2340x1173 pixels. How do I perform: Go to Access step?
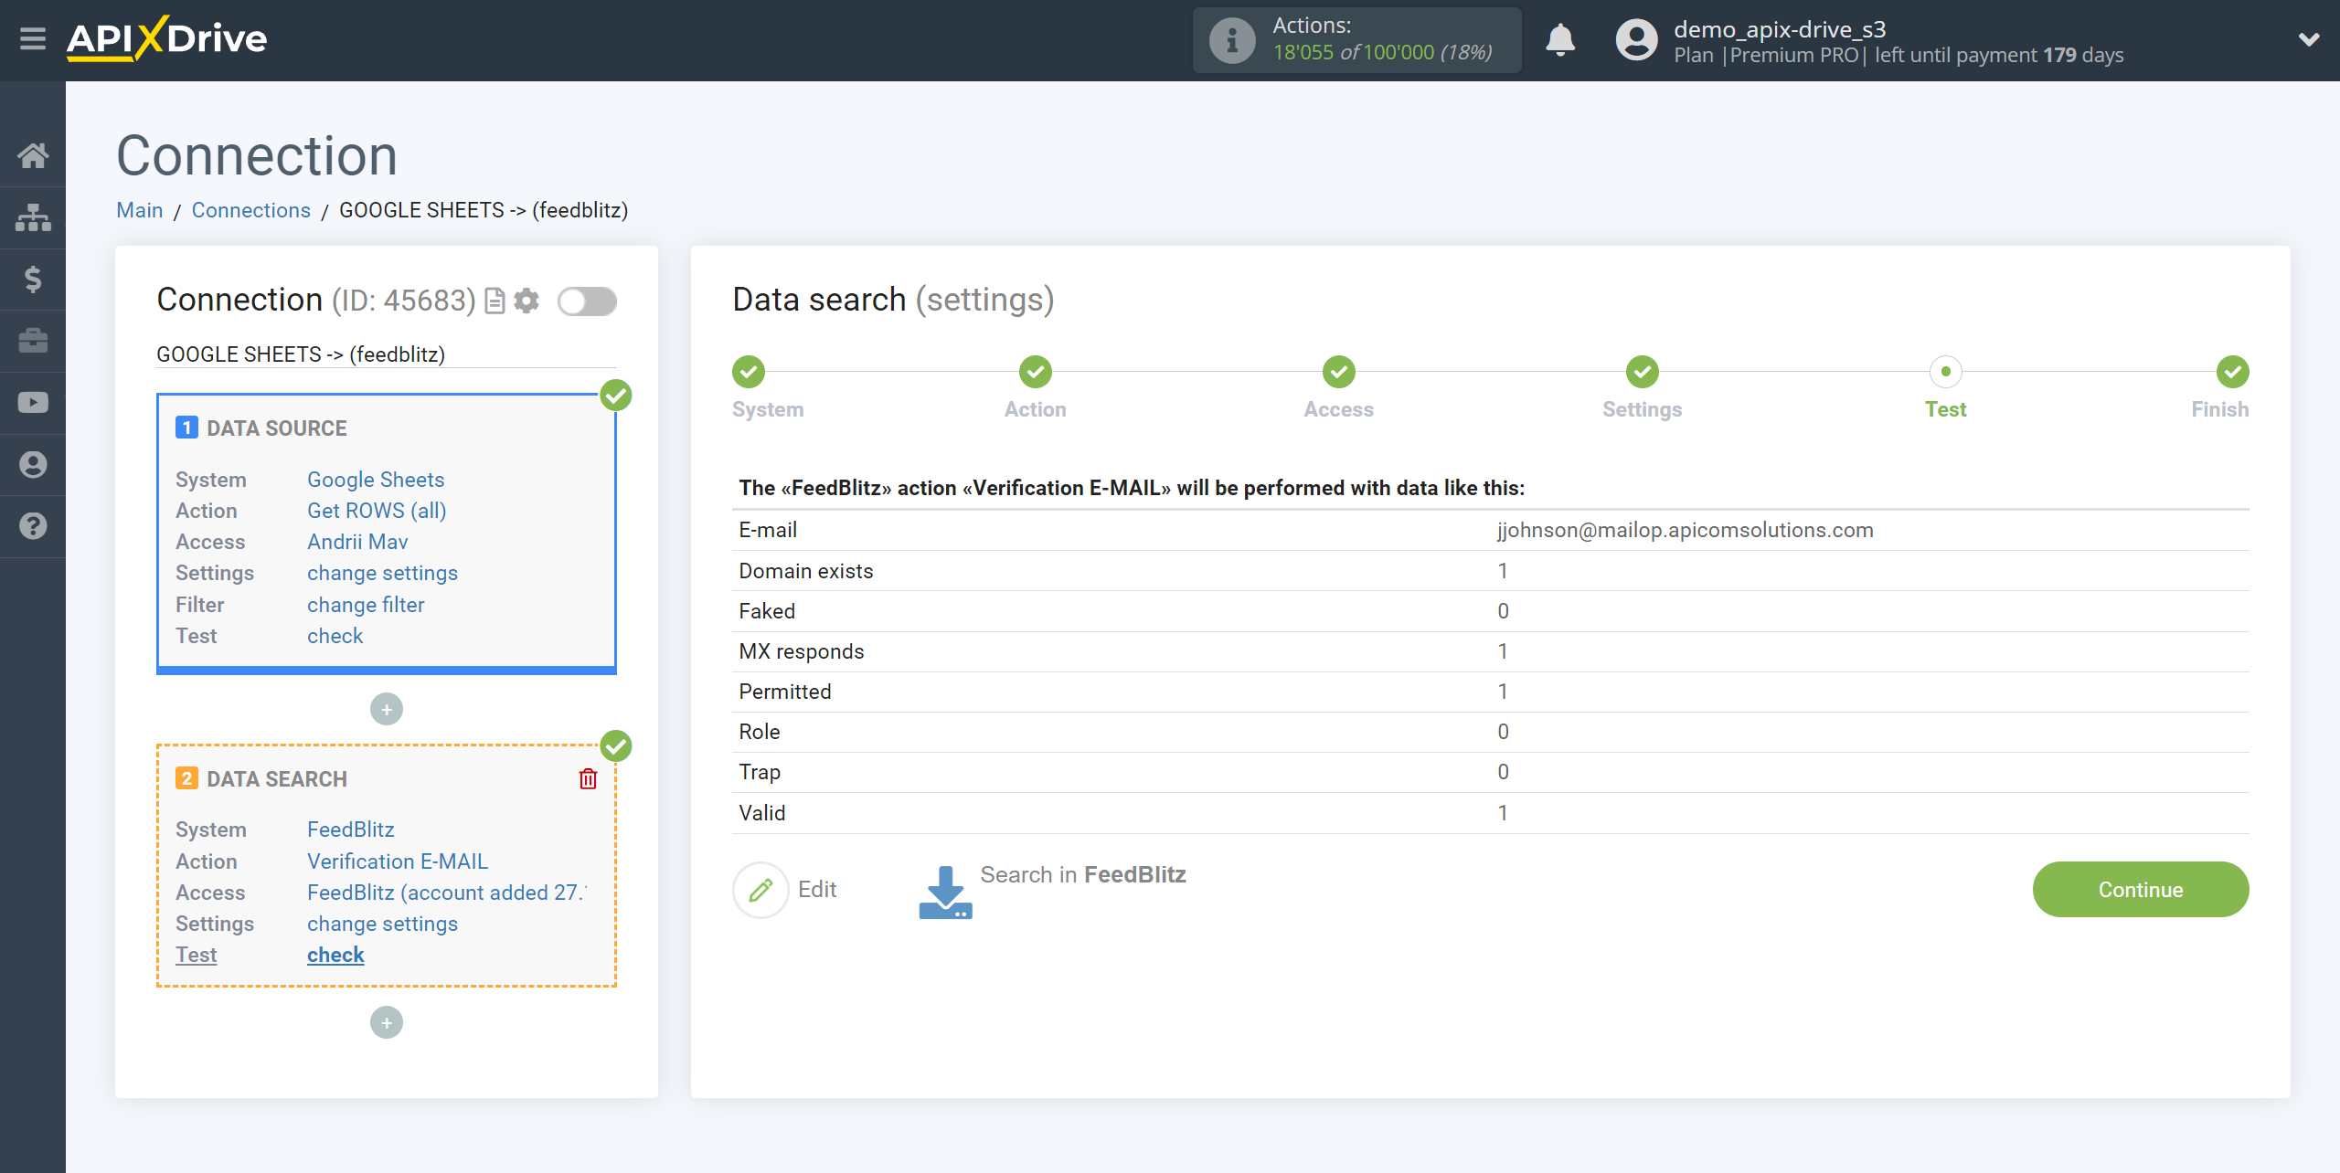pyautogui.click(x=1339, y=372)
